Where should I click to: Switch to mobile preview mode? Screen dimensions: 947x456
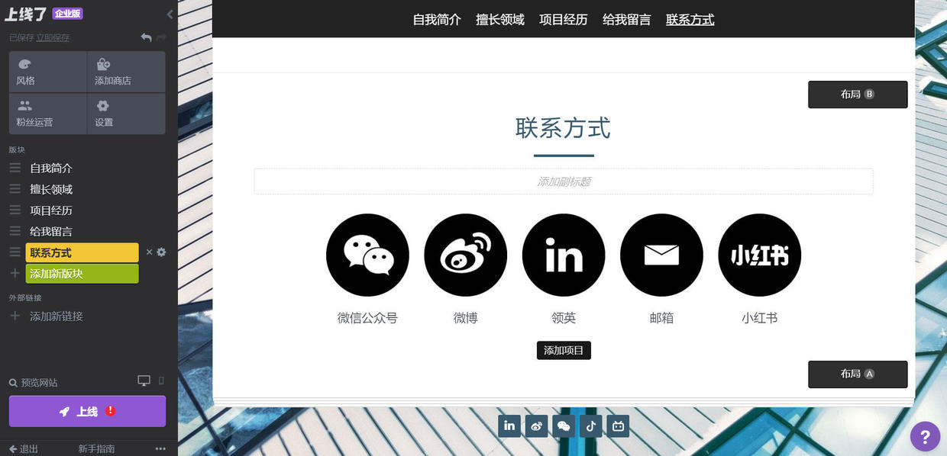click(161, 380)
